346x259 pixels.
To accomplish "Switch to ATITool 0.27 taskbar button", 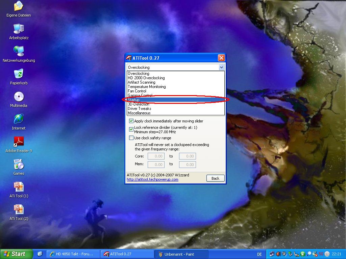I will (127, 254).
